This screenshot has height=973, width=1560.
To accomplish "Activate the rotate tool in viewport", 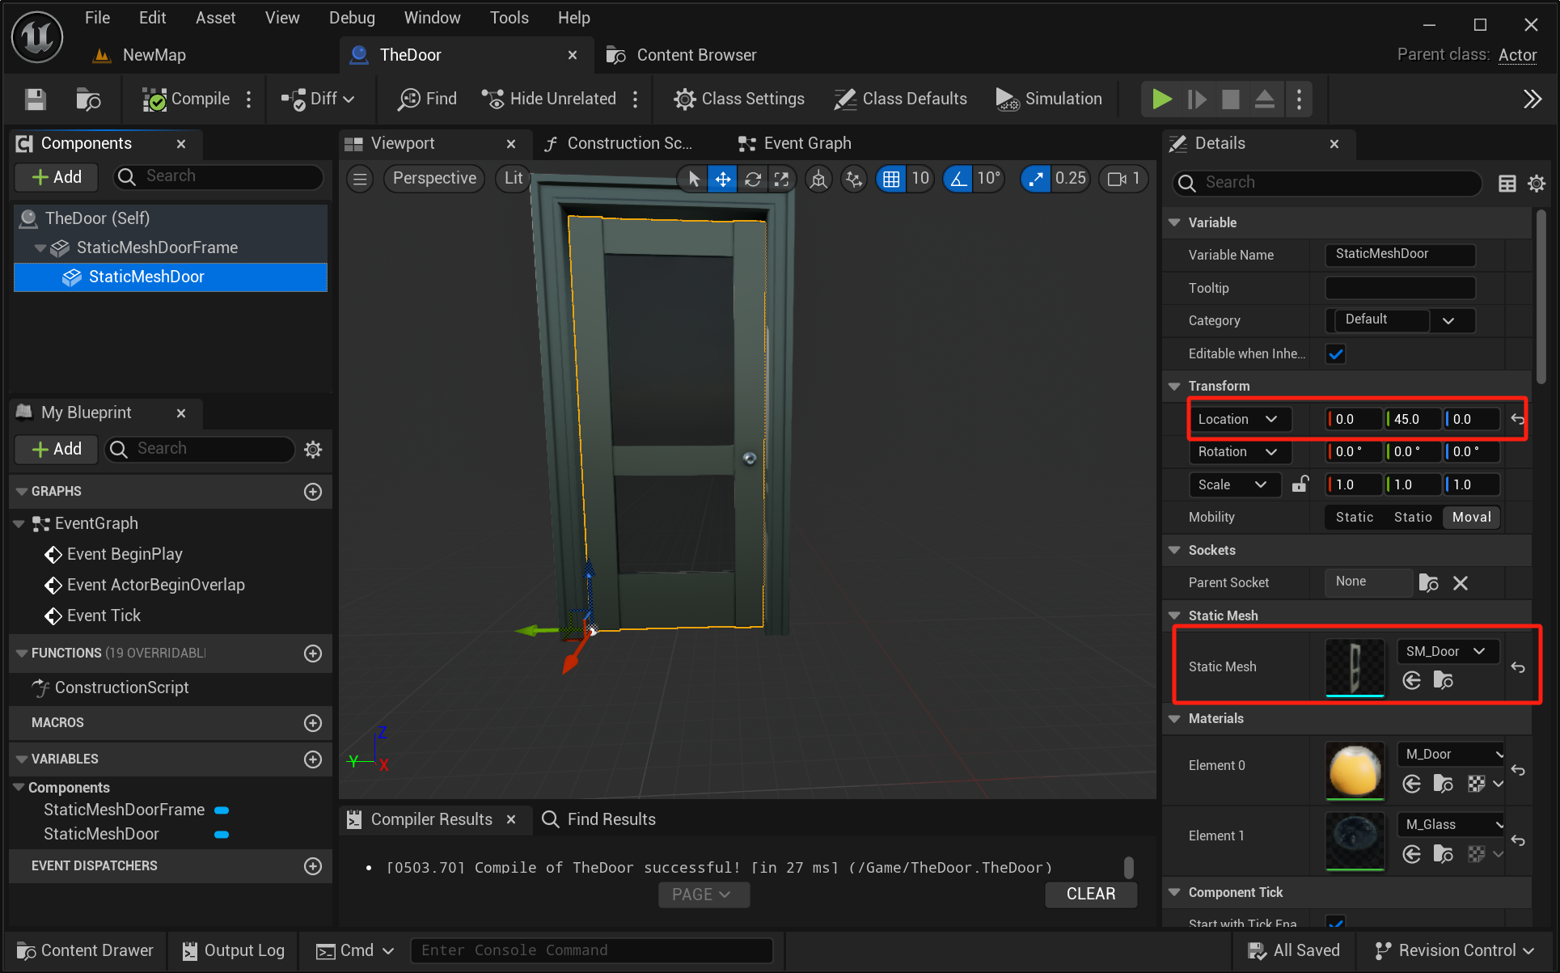I will click(x=752, y=179).
